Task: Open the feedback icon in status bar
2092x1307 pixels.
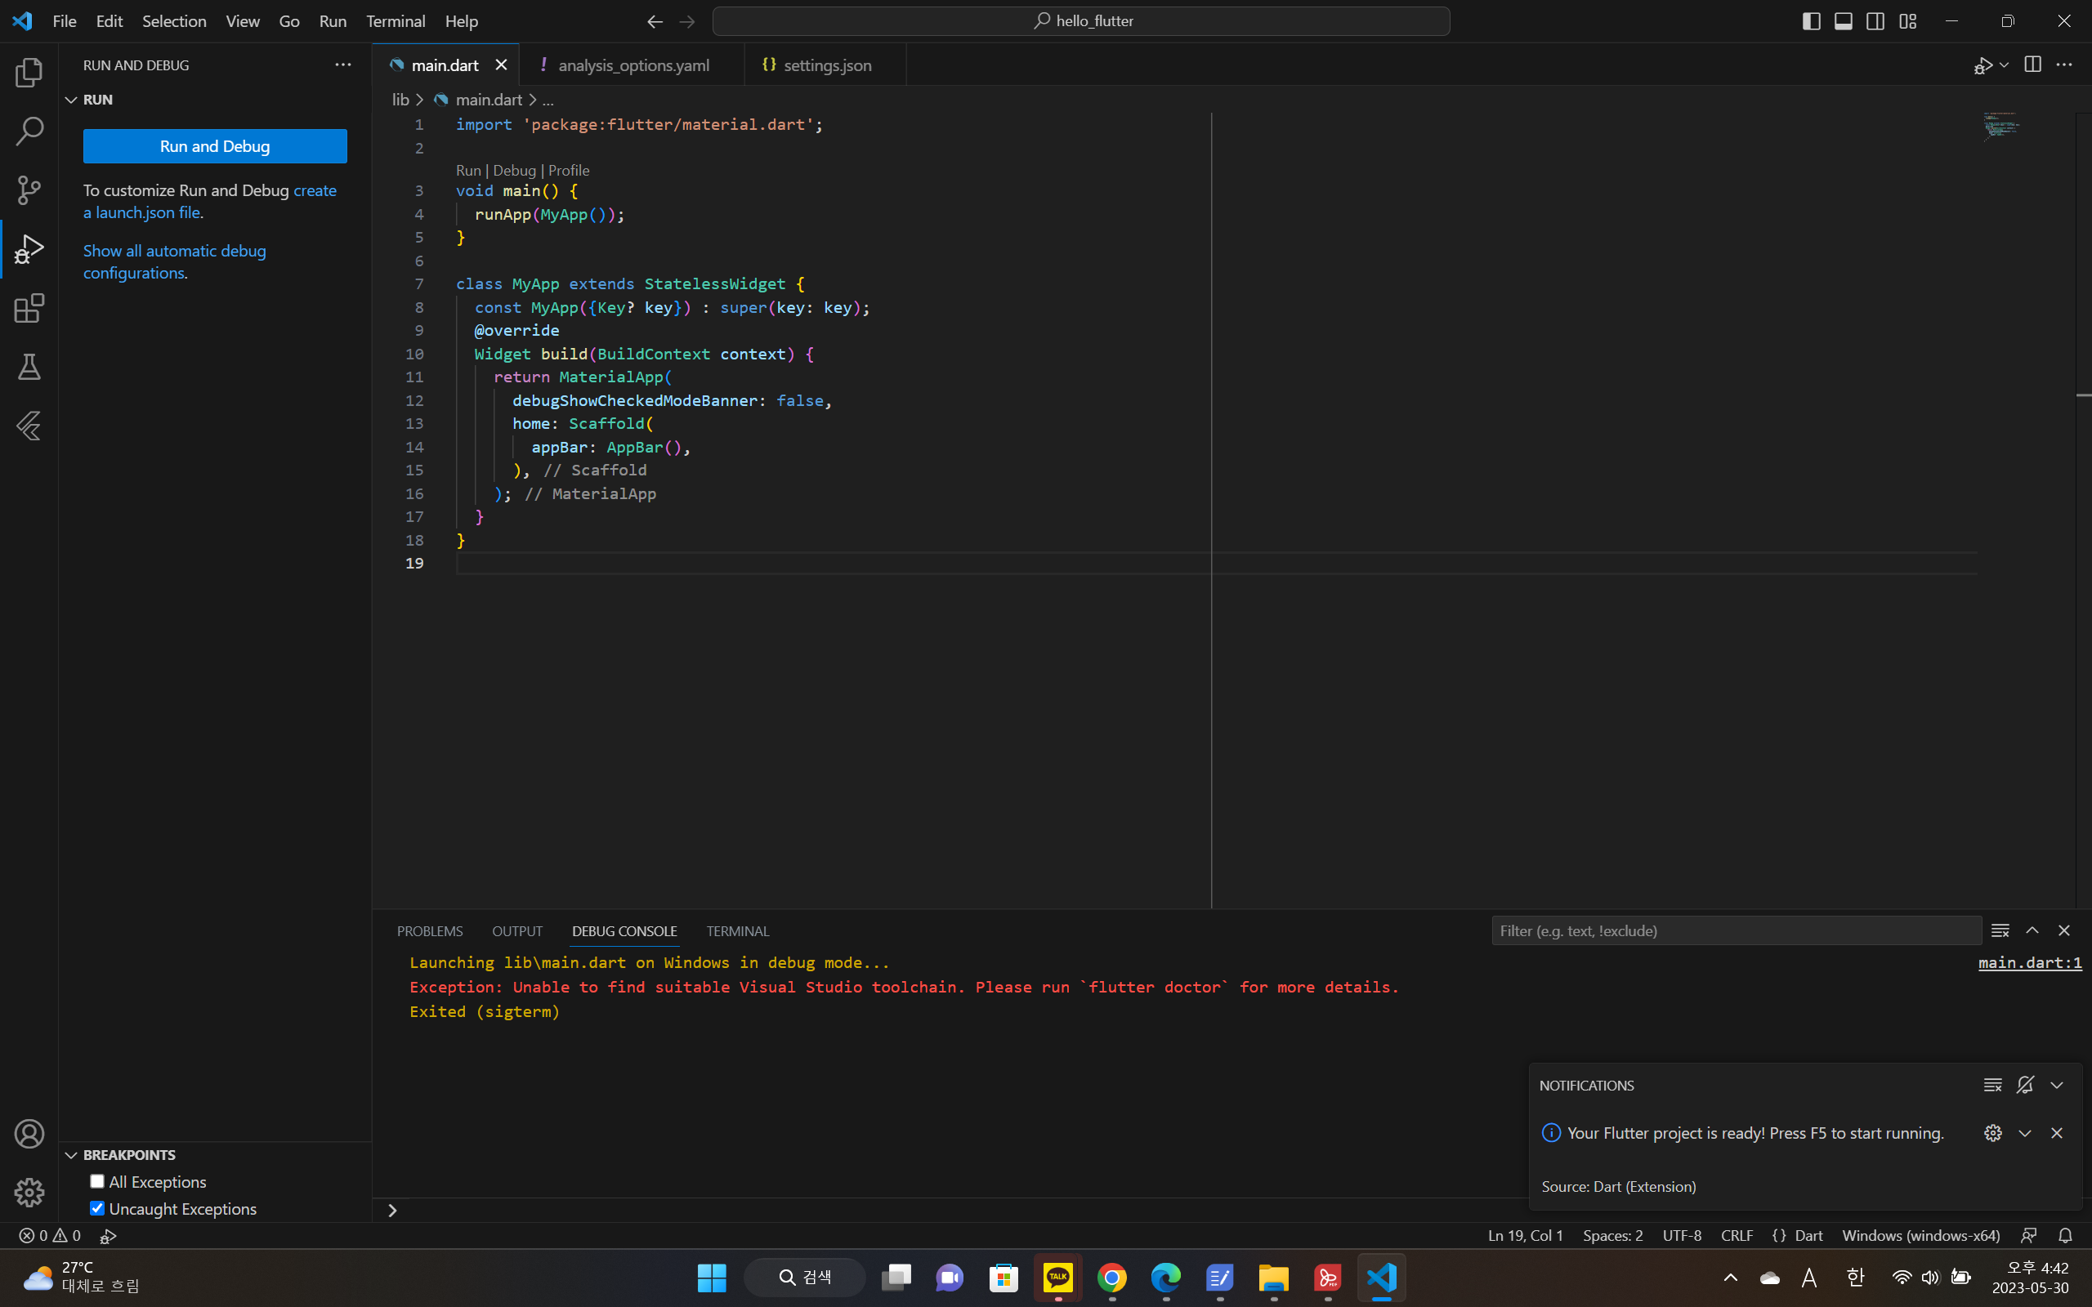Action: 2029,1235
